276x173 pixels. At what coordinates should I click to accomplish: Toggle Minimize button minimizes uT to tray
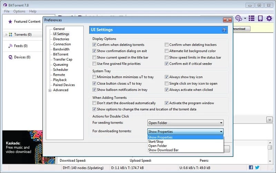click(95, 77)
